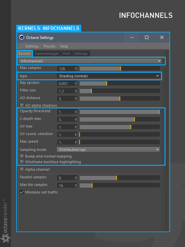Enable Bump and normal mapping checkbox
Viewport: 185px width, 247px height.
coord(22,156)
